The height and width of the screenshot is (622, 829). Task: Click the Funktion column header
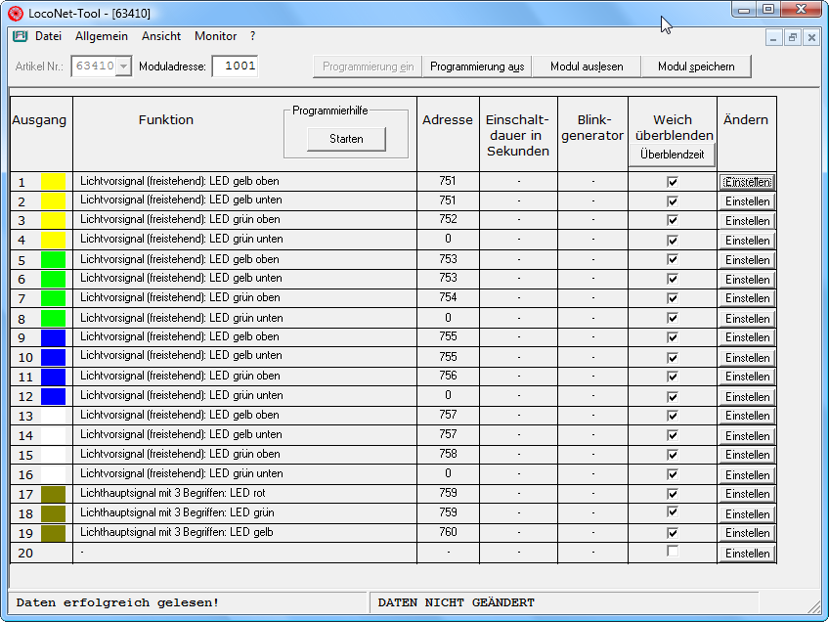166,119
